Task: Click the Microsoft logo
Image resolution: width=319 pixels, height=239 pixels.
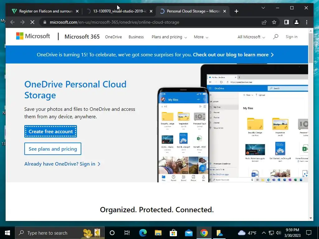Action: click(x=33, y=36)
